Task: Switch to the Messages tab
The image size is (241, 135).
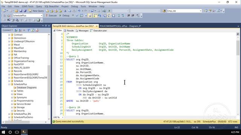Action: pyautogui.click(x=82, y=31)
